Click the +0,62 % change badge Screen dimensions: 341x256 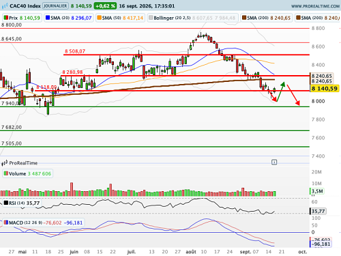(x=105, y=6)
